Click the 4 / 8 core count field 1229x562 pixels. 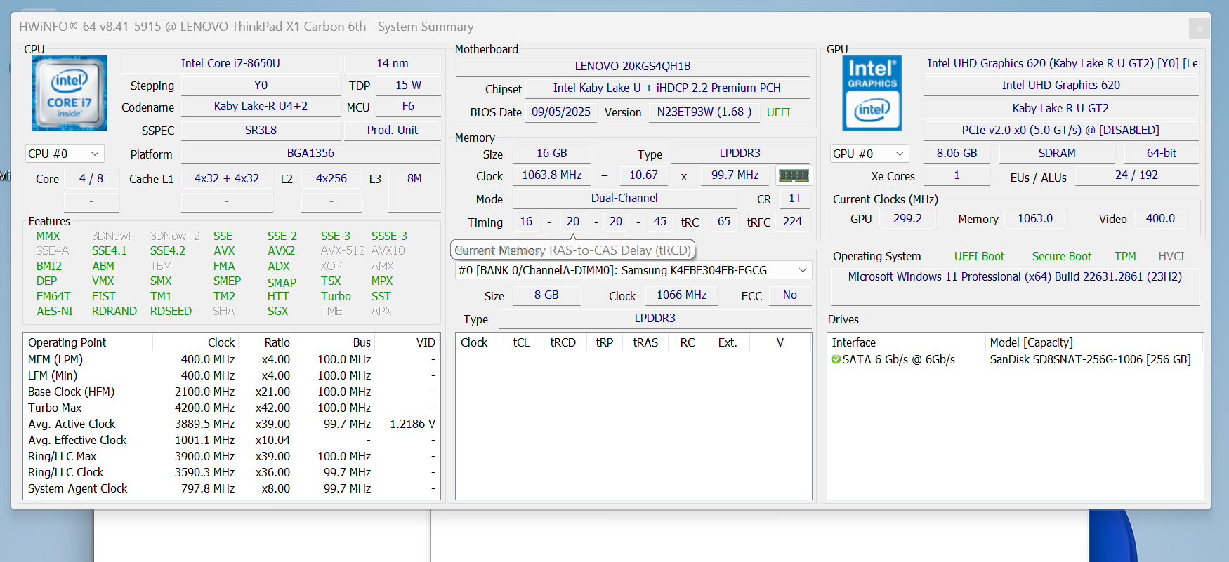(x=91, y=178)
